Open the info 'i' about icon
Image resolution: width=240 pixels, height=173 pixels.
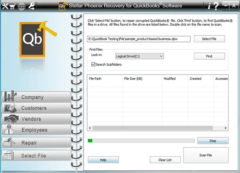pyautogui.click(x=209, y=6)
